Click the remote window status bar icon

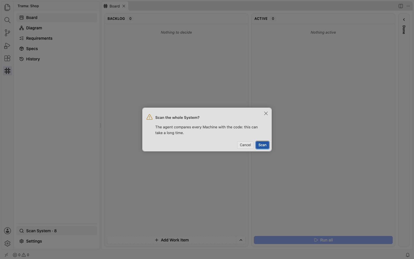click(x=6, y=255)
